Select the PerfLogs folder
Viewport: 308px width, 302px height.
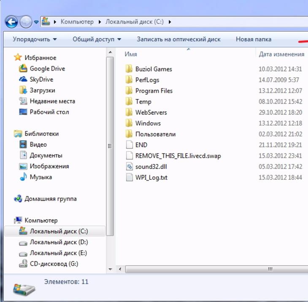tap(142, 80)
